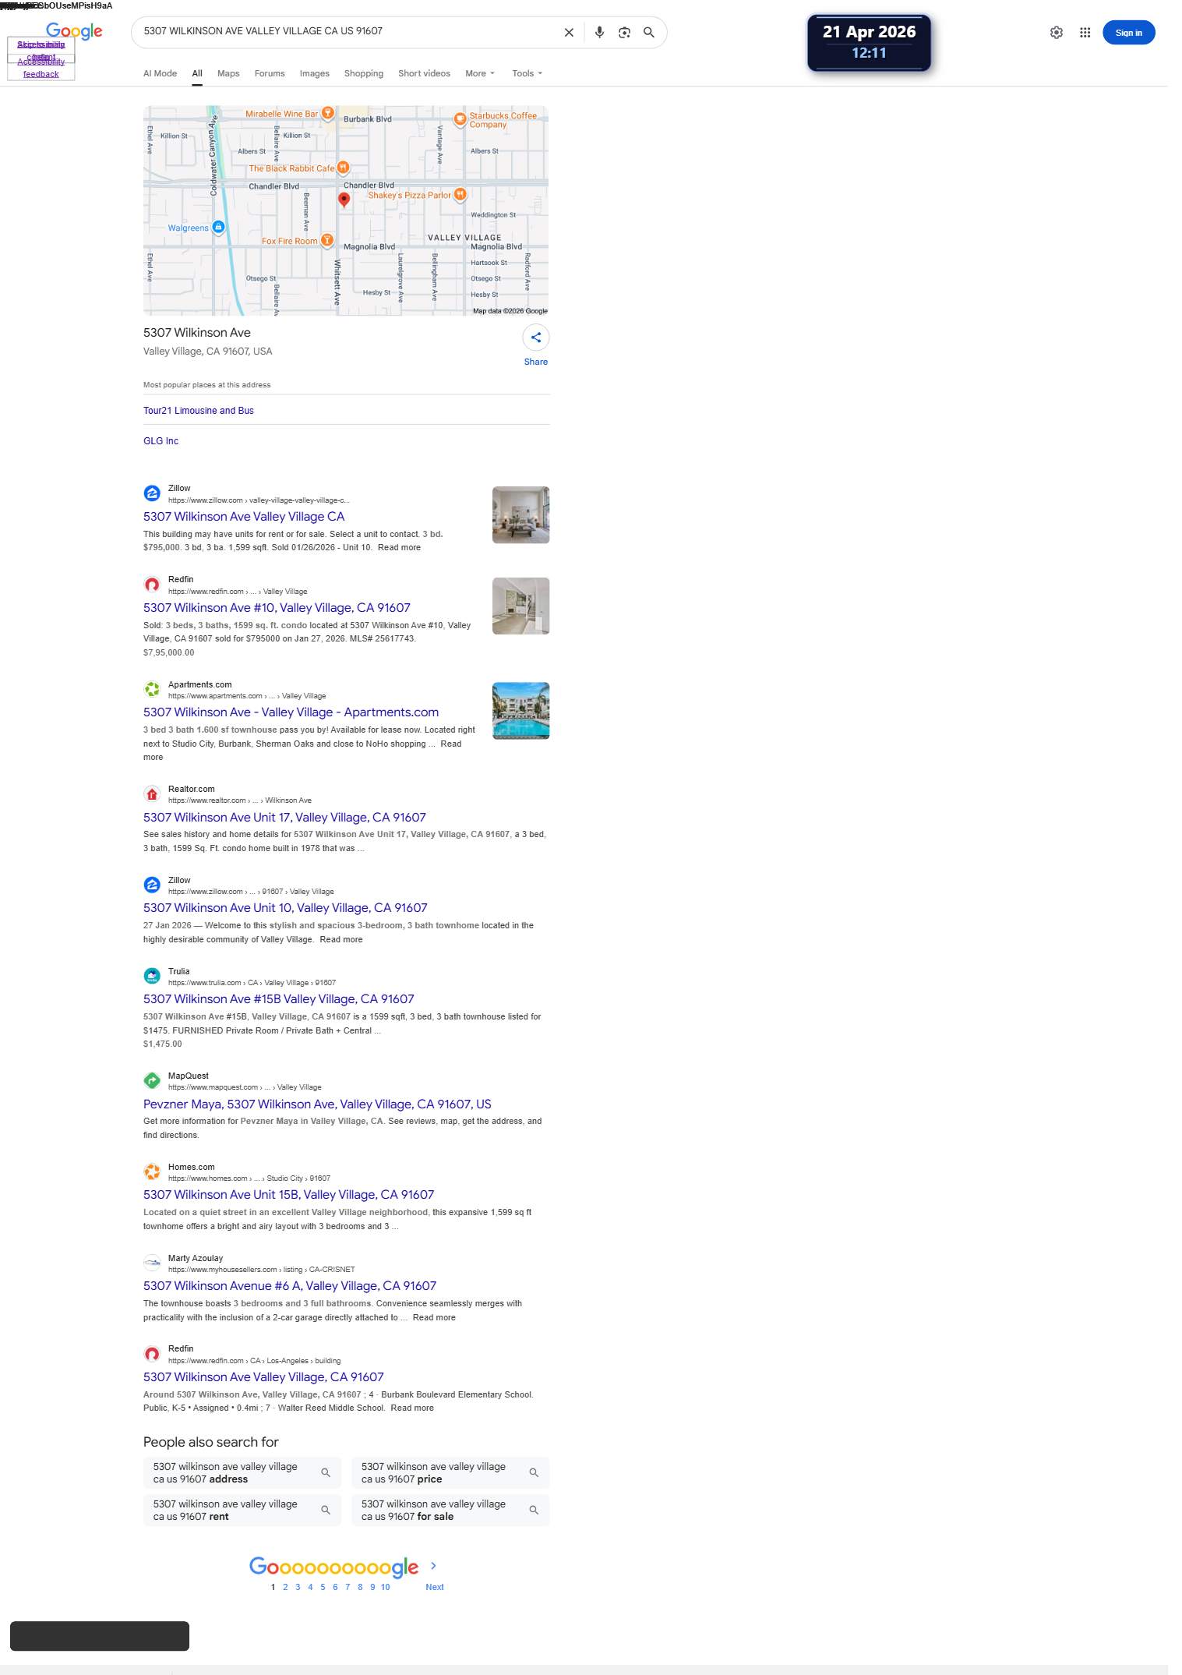Image resolution: width=1182 pixels, height=1675 pixels.
Task: Open Search by image camera icon
Action: tap(624, 33)
